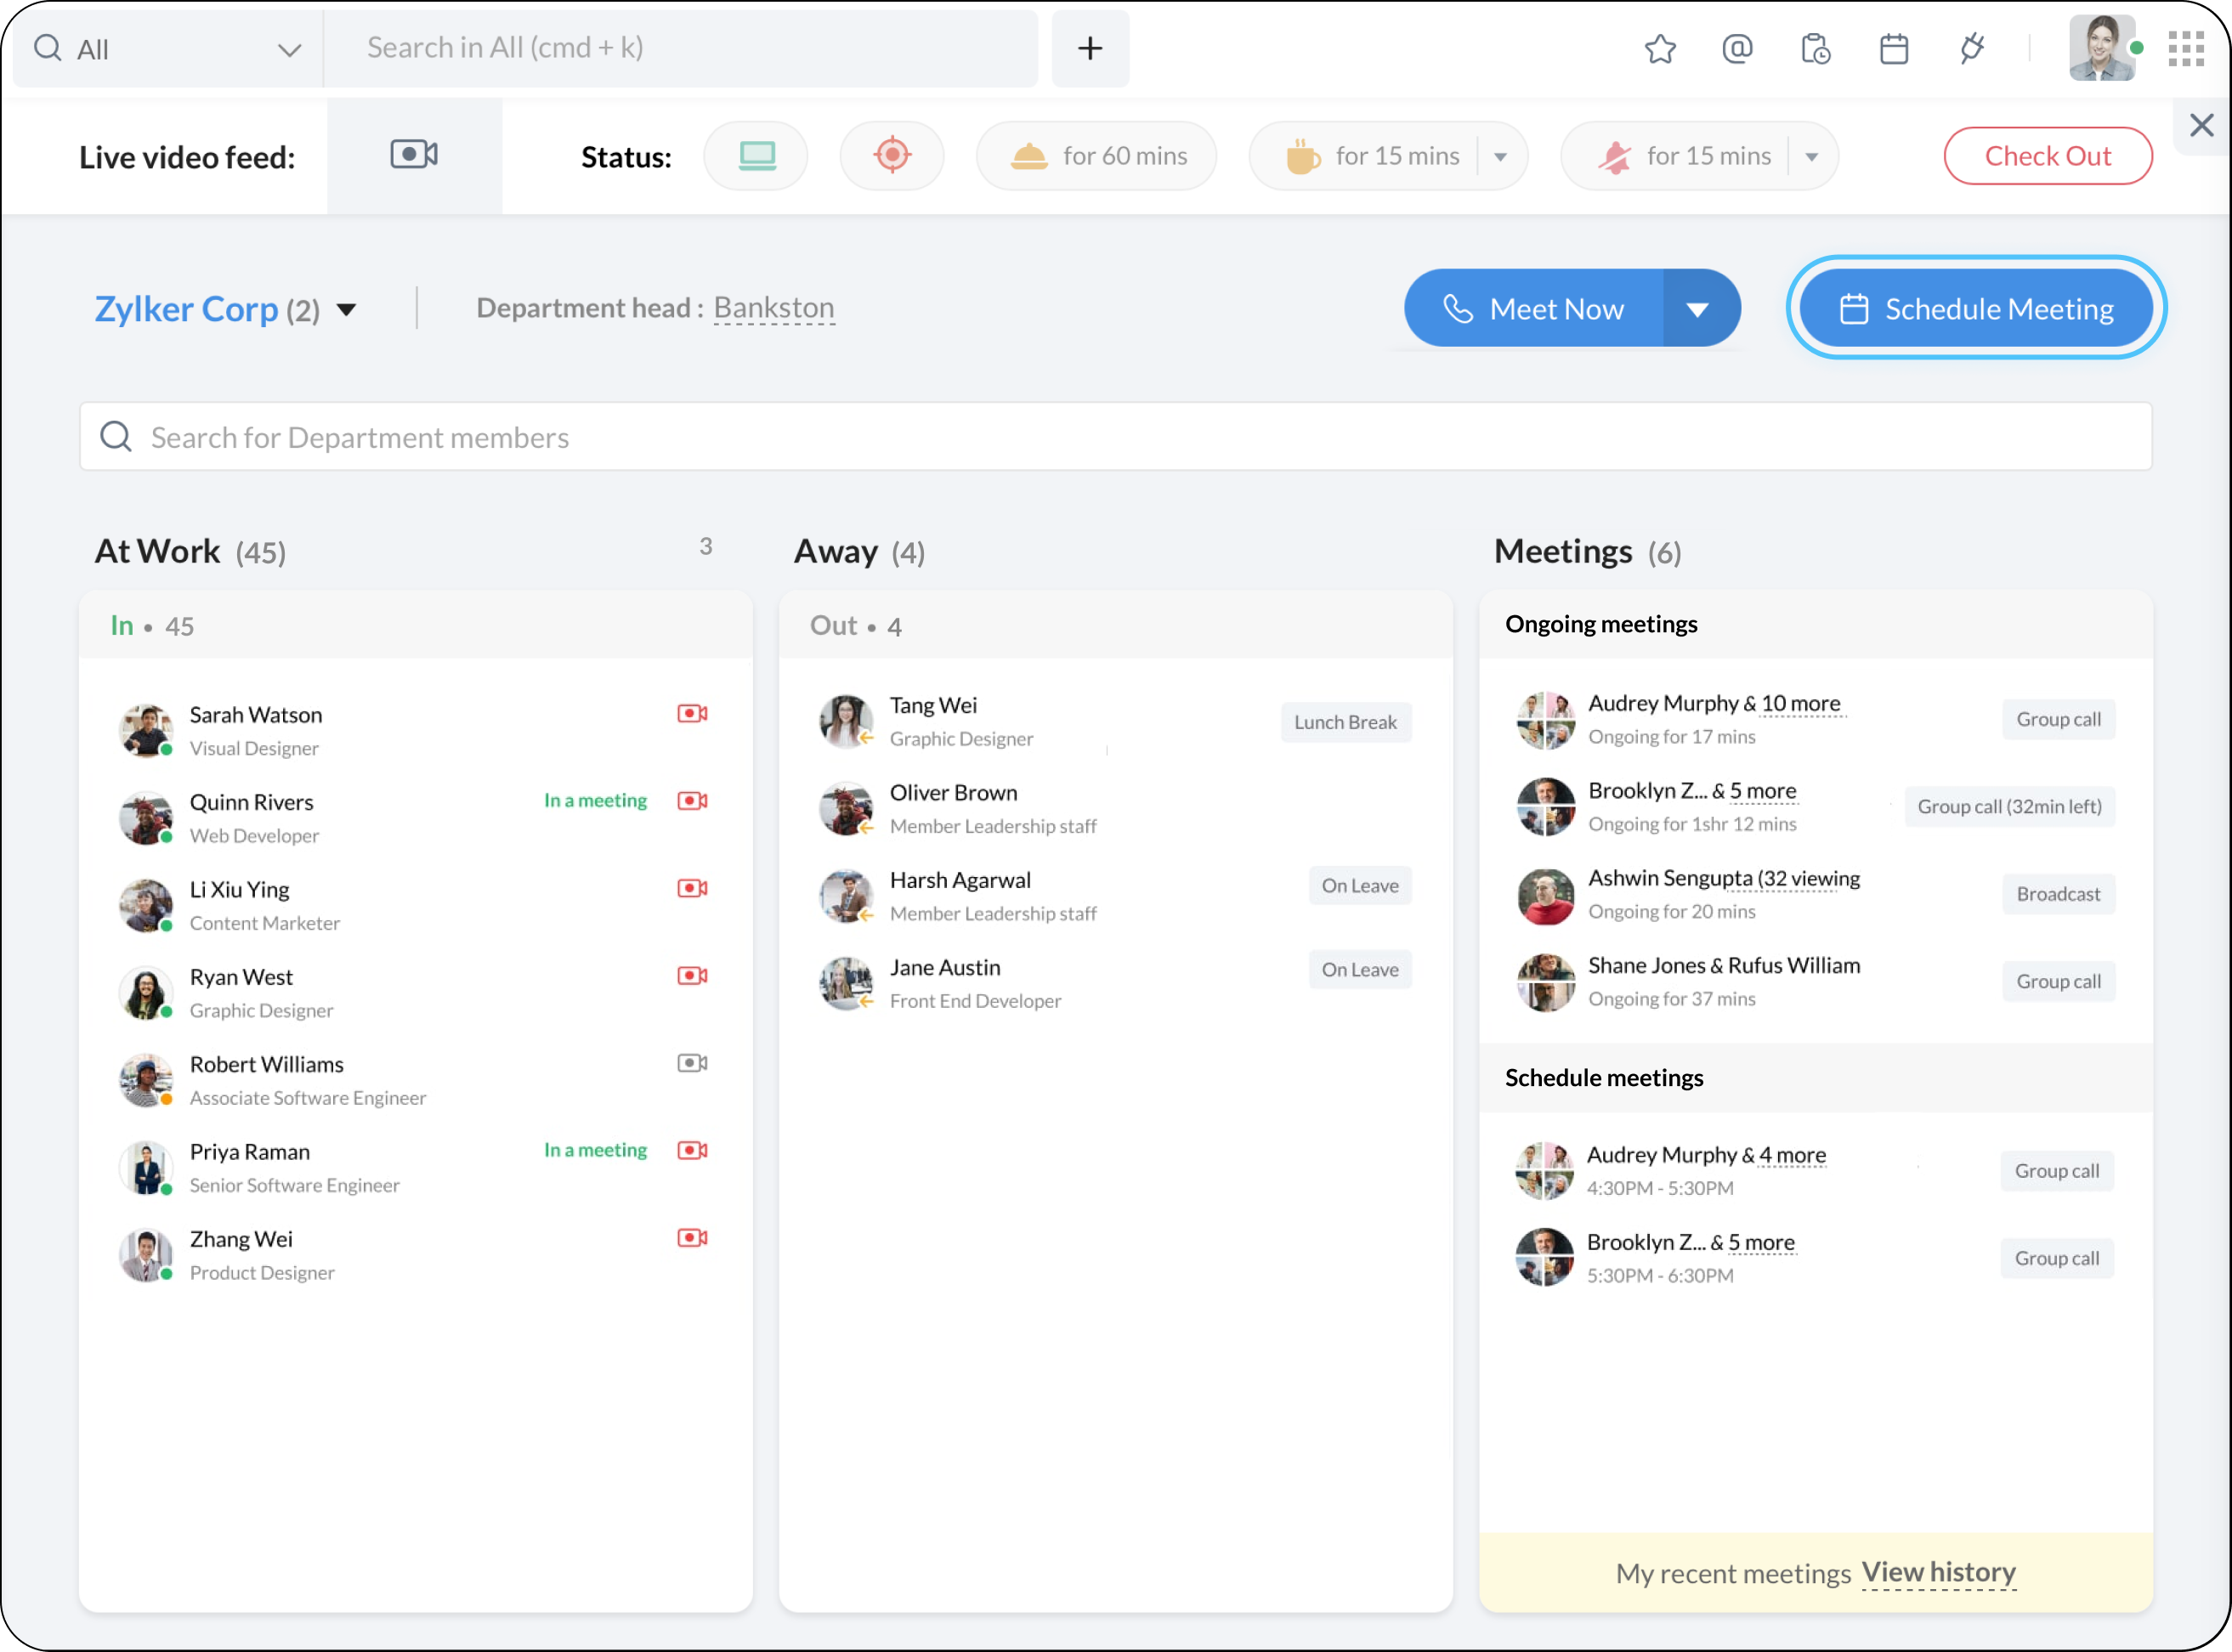Screen dimensions: 2232x1652
Task: Click the Search for Department members field
Action: point(1115,437)
